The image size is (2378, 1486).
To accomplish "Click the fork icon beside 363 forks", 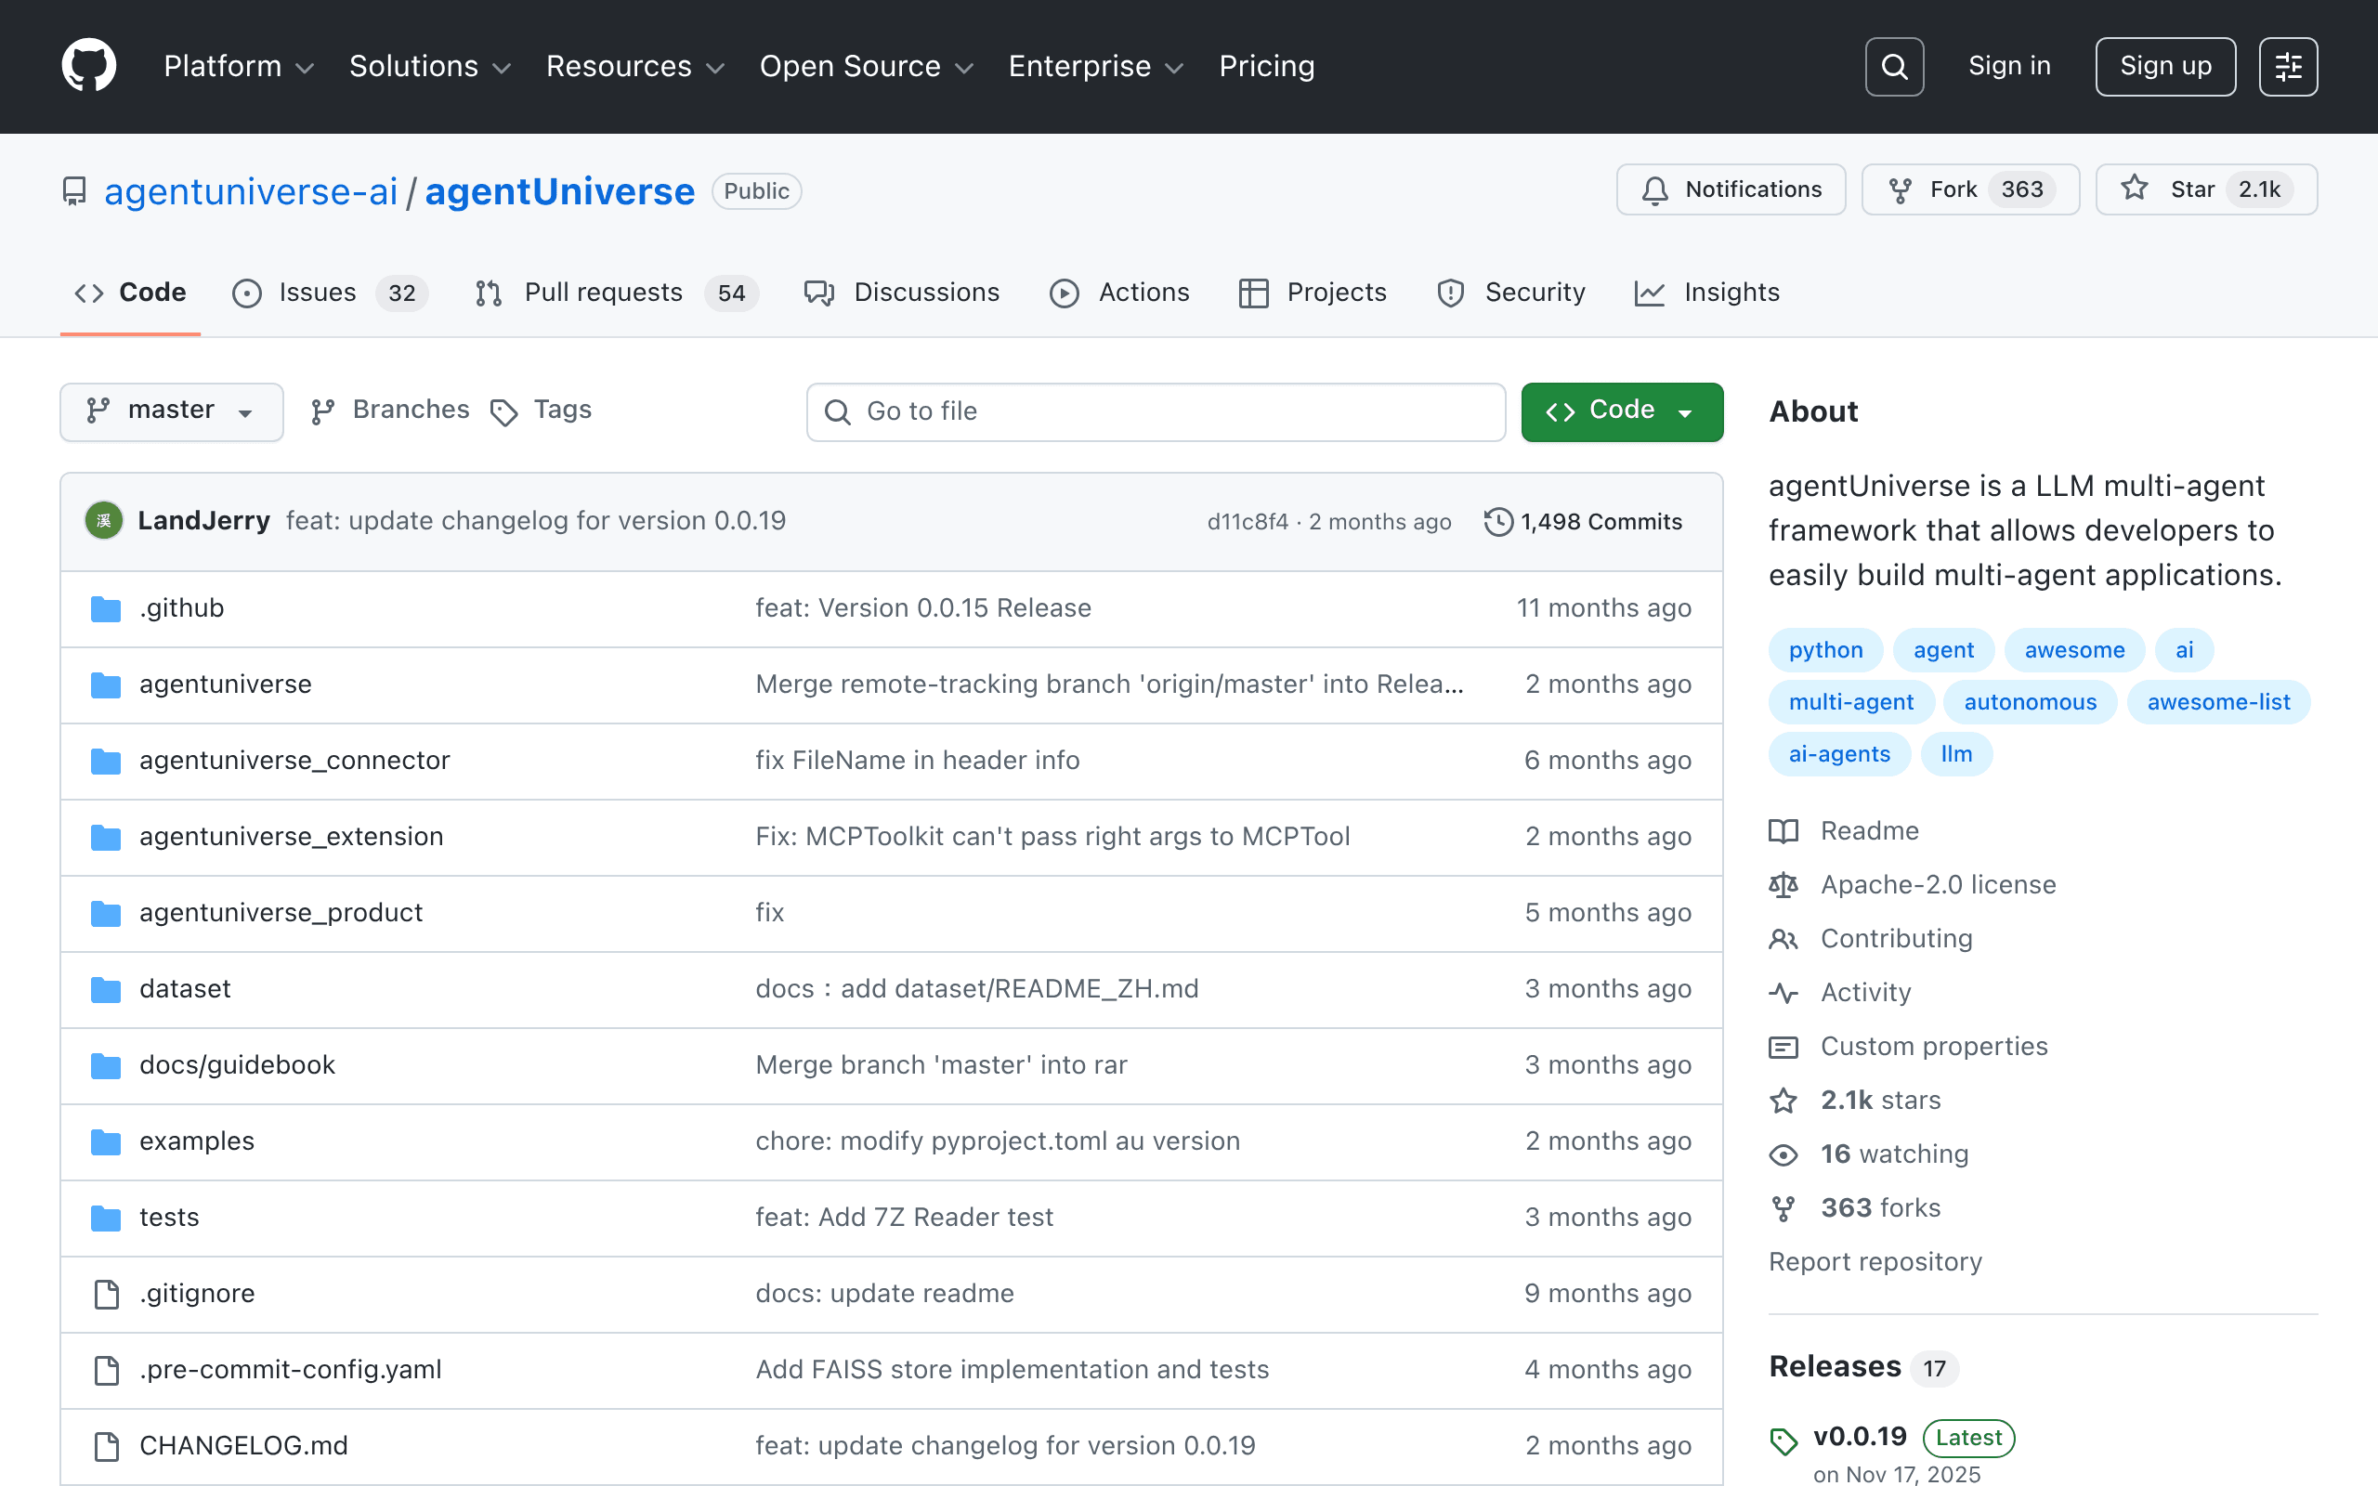I will [x=1783, y=1208].
